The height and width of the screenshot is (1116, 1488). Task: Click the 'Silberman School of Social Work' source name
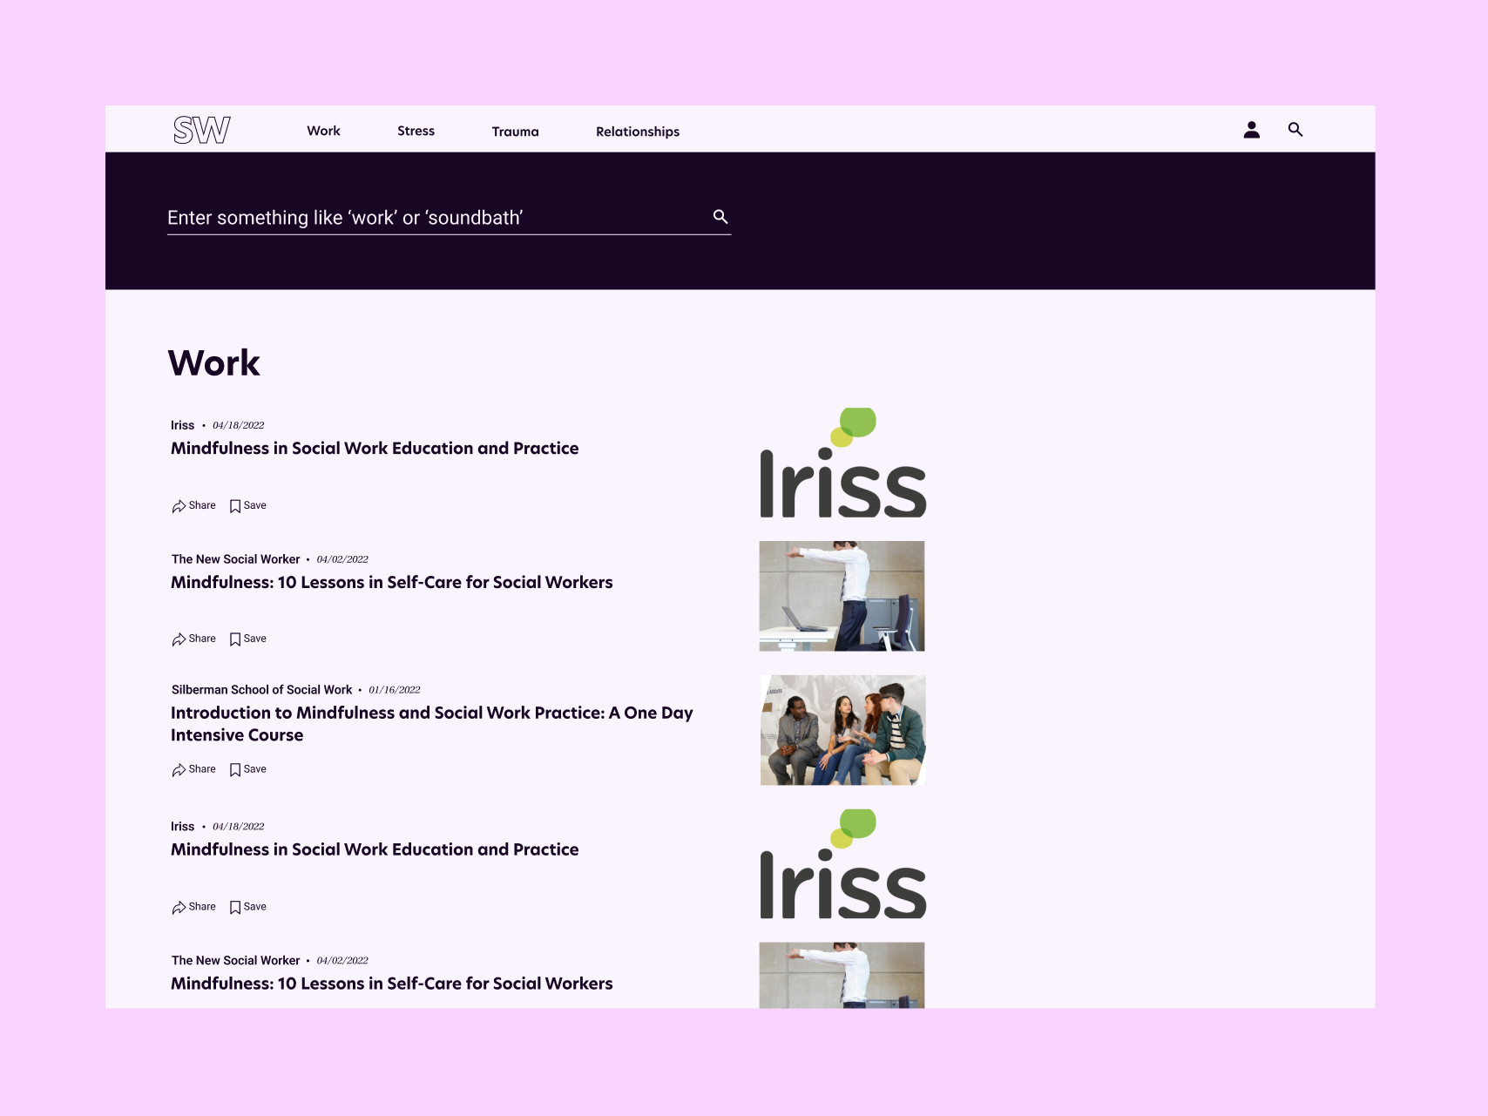tap(261, 690)
